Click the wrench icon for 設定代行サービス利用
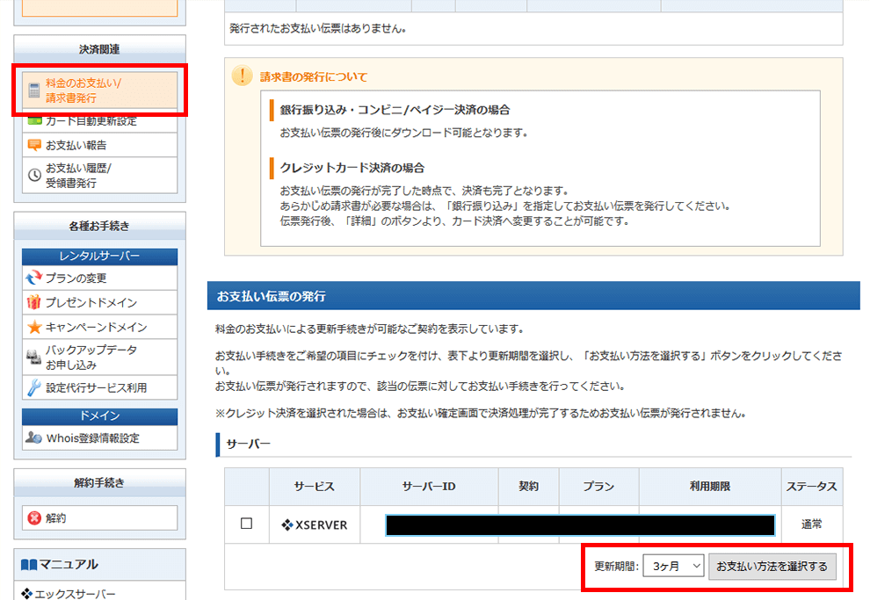870x600 pixels. pos(34,387)
